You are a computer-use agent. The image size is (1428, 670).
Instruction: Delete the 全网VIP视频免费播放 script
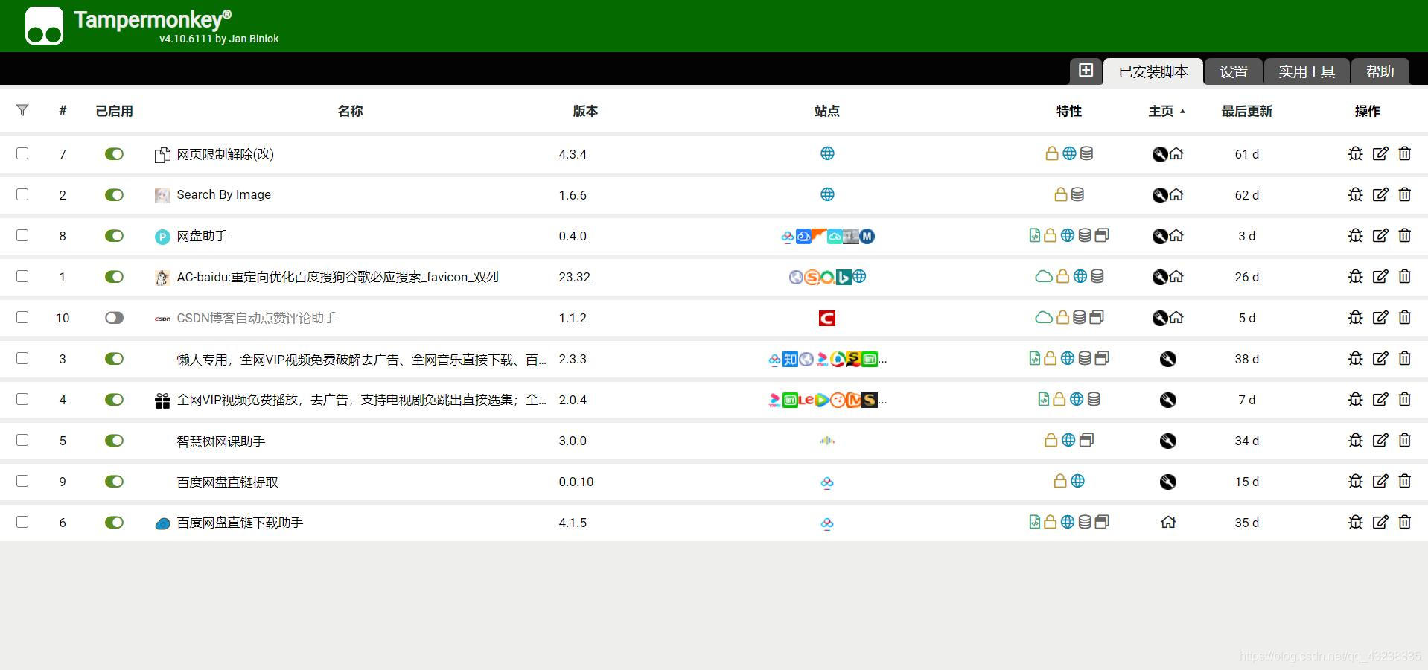pos(1404,399)
